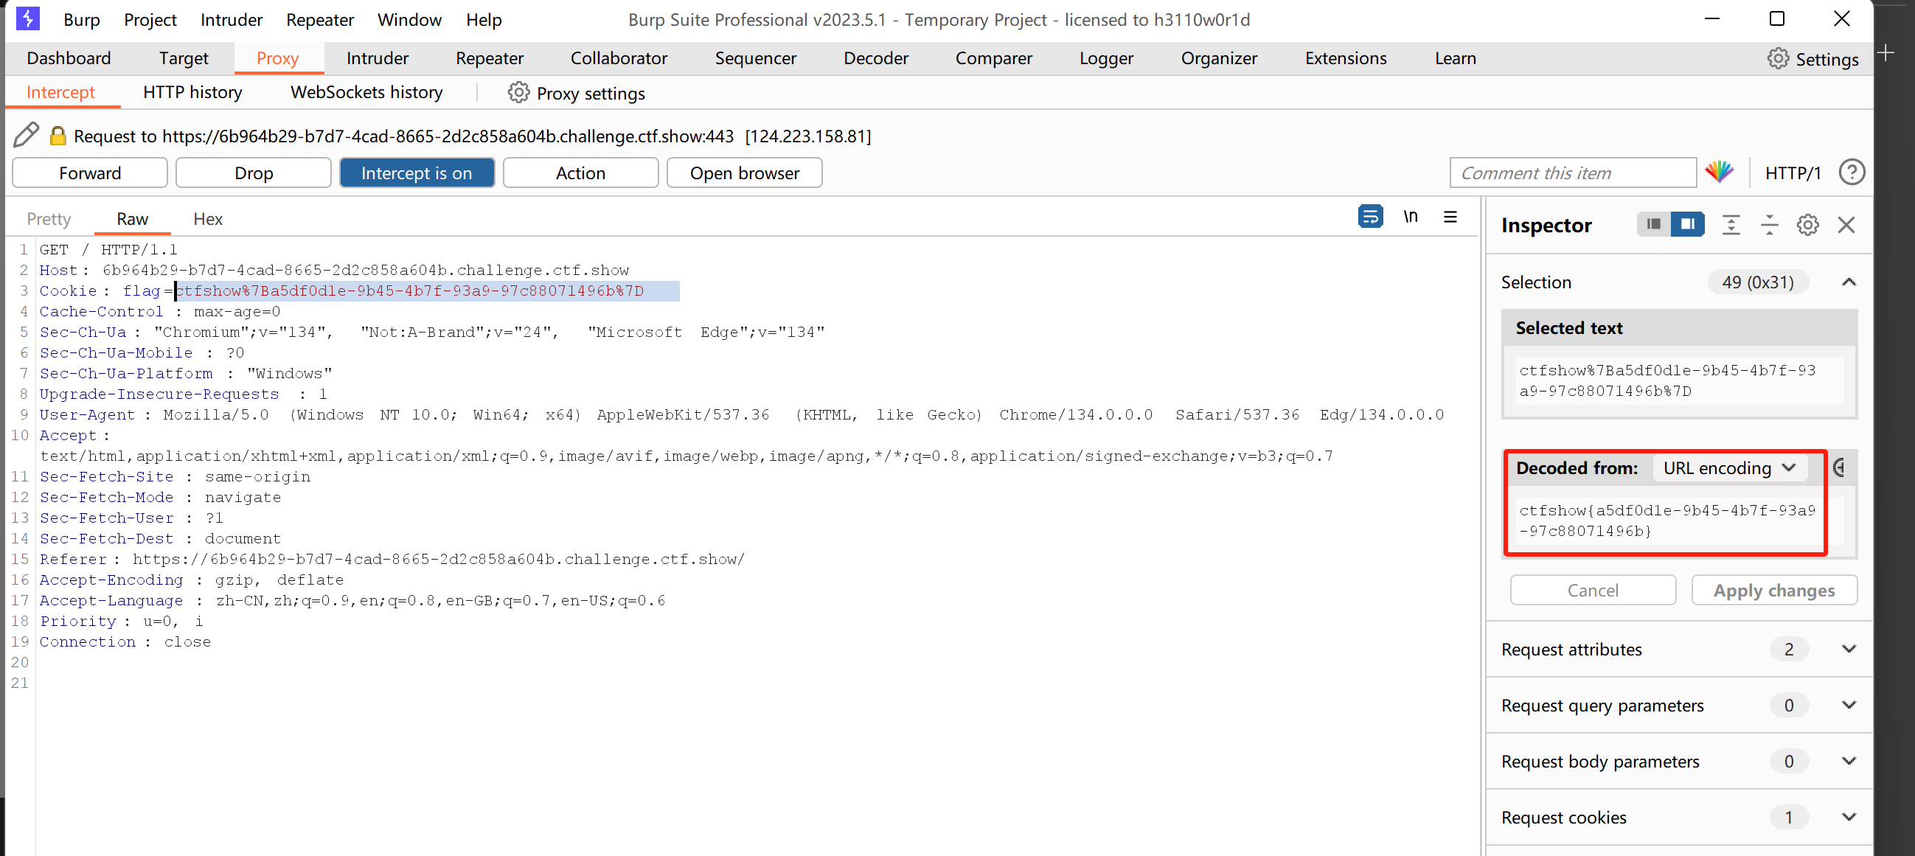Screen dimensions: 1915x856
Task: Click the Forward button
Action: [x=90, y=173]
